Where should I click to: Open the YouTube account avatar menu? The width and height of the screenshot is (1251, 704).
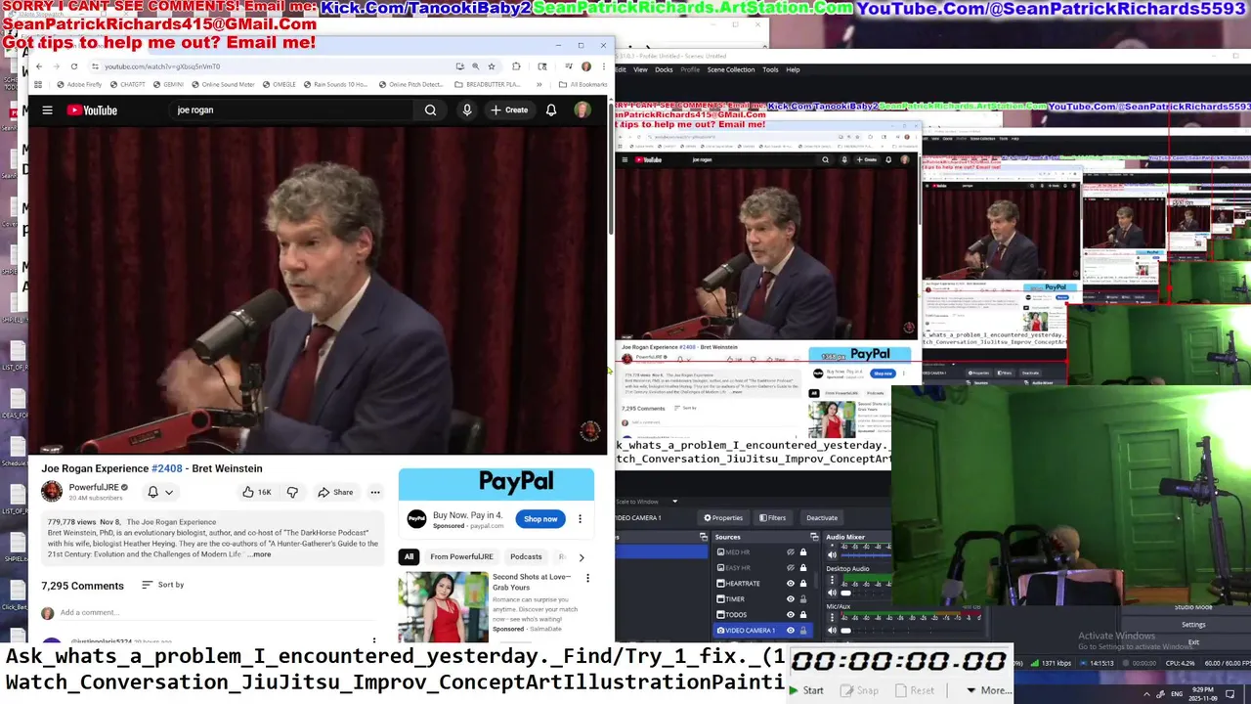click(x=582, y=110)
